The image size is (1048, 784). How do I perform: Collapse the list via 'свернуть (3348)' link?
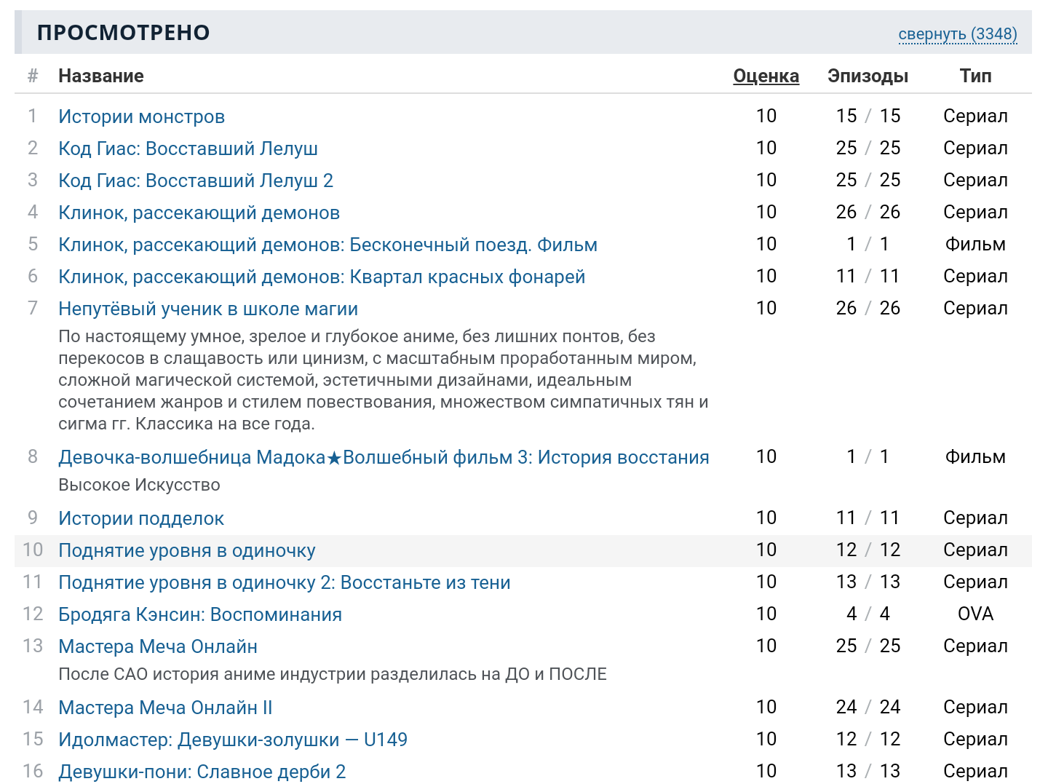[x=958, y=34]
